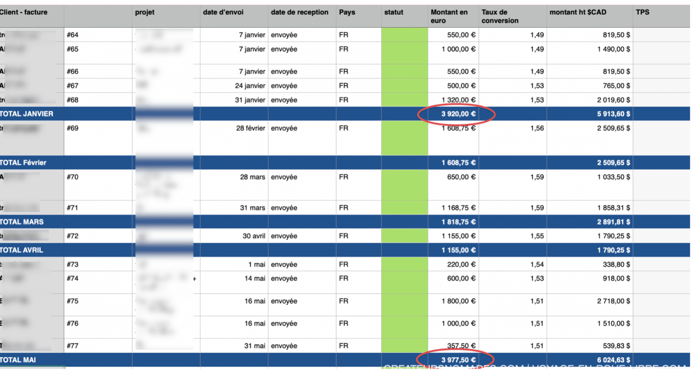This screenshot has width=692, height=370.
Task: Click the "Pays" column header
Action: point(347,12)
